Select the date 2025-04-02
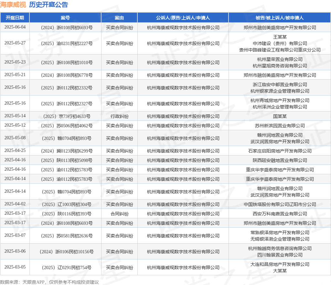This screenshot has width=331, height=285. [x=15, y=204]
